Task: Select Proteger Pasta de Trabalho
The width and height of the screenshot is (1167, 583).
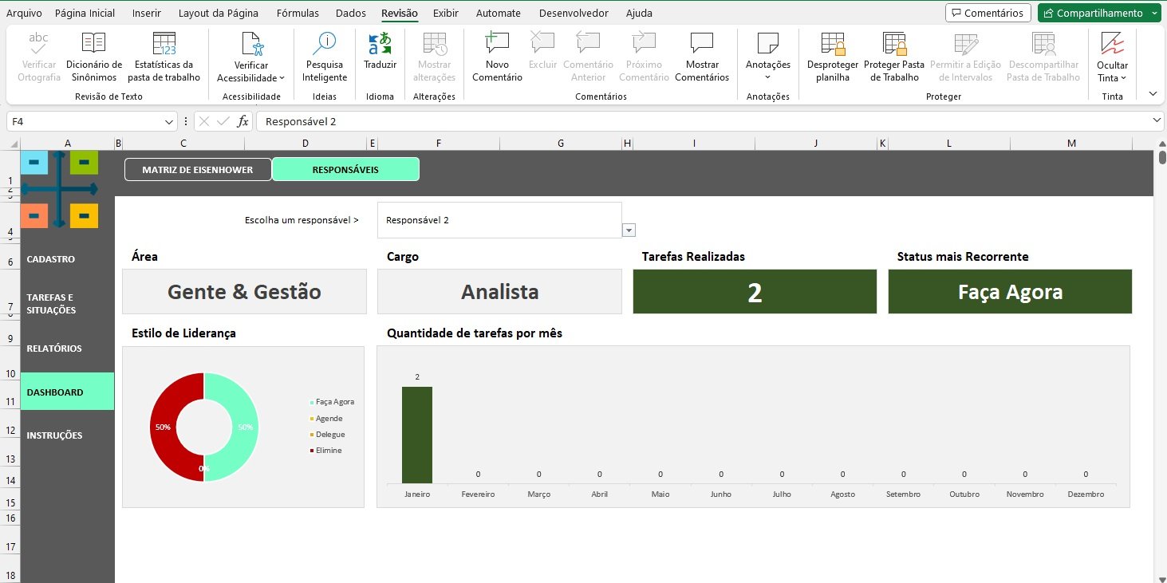Action: (894, 57)
